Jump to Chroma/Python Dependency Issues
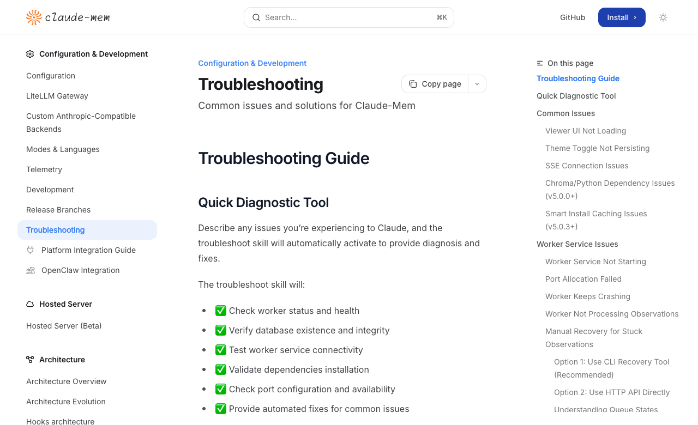 click(x=610, y=190)
